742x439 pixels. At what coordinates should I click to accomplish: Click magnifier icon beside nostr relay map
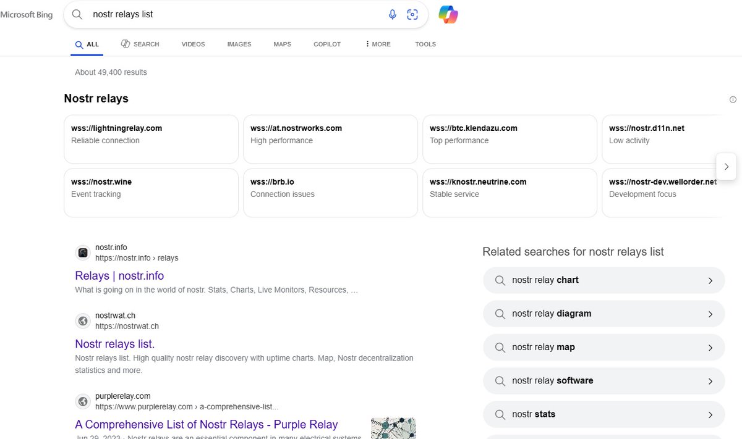pos(500,348)
